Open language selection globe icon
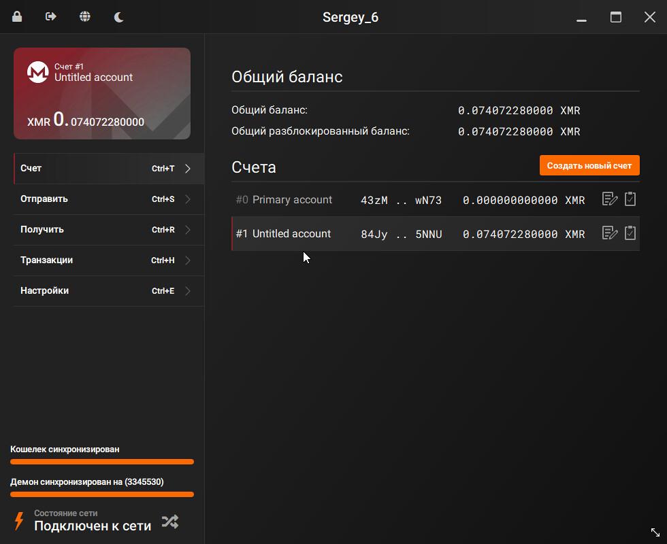 pos(85,17)
